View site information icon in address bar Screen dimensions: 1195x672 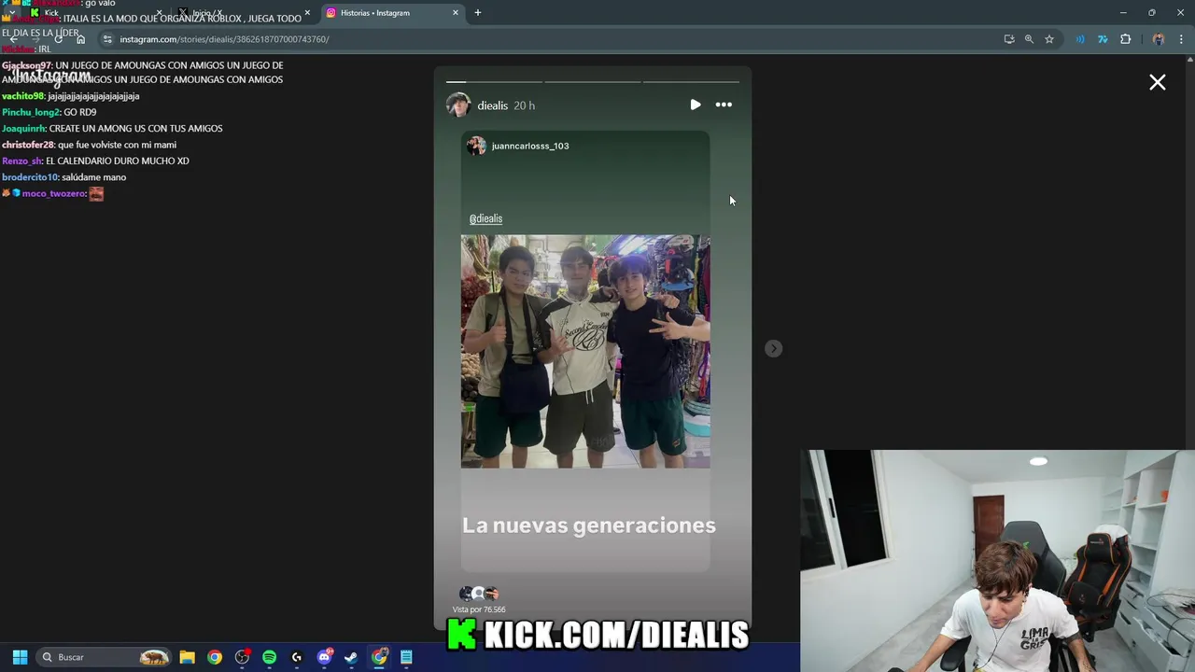click(107, 39)
